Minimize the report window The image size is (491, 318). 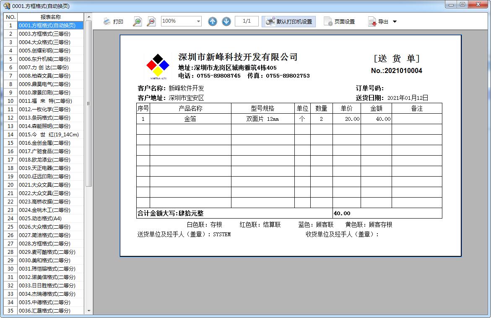451,4
